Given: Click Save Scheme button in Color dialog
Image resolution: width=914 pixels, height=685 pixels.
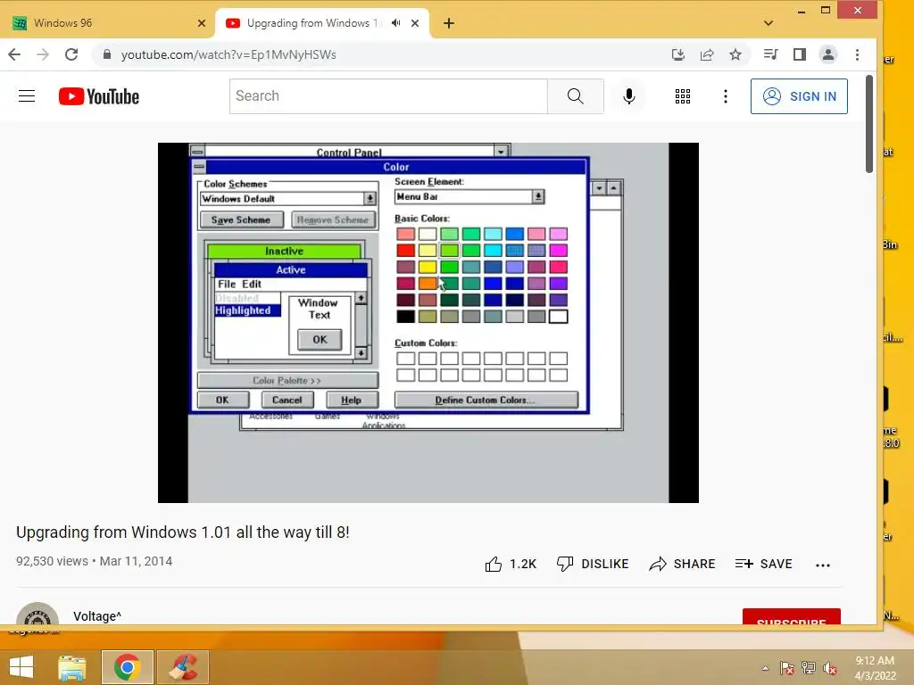Looking at the screenshot, I should pos(241,219).
